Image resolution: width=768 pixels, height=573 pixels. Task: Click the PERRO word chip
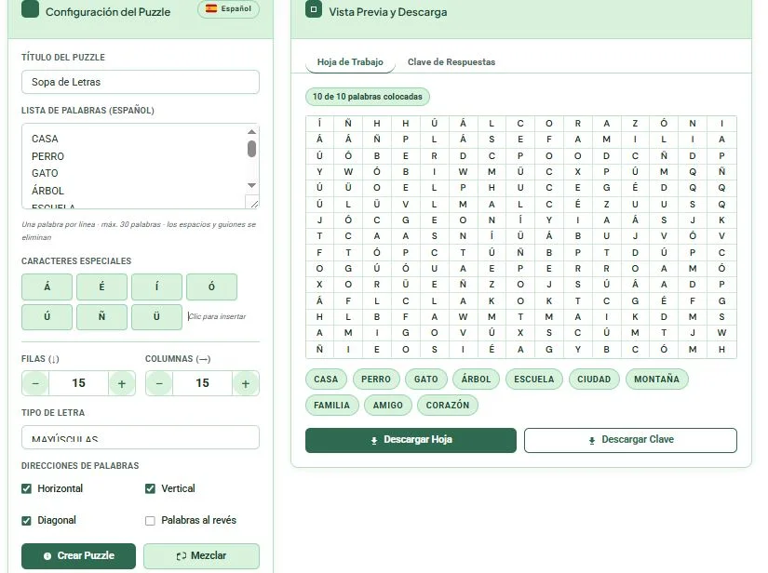click(376, 379)
